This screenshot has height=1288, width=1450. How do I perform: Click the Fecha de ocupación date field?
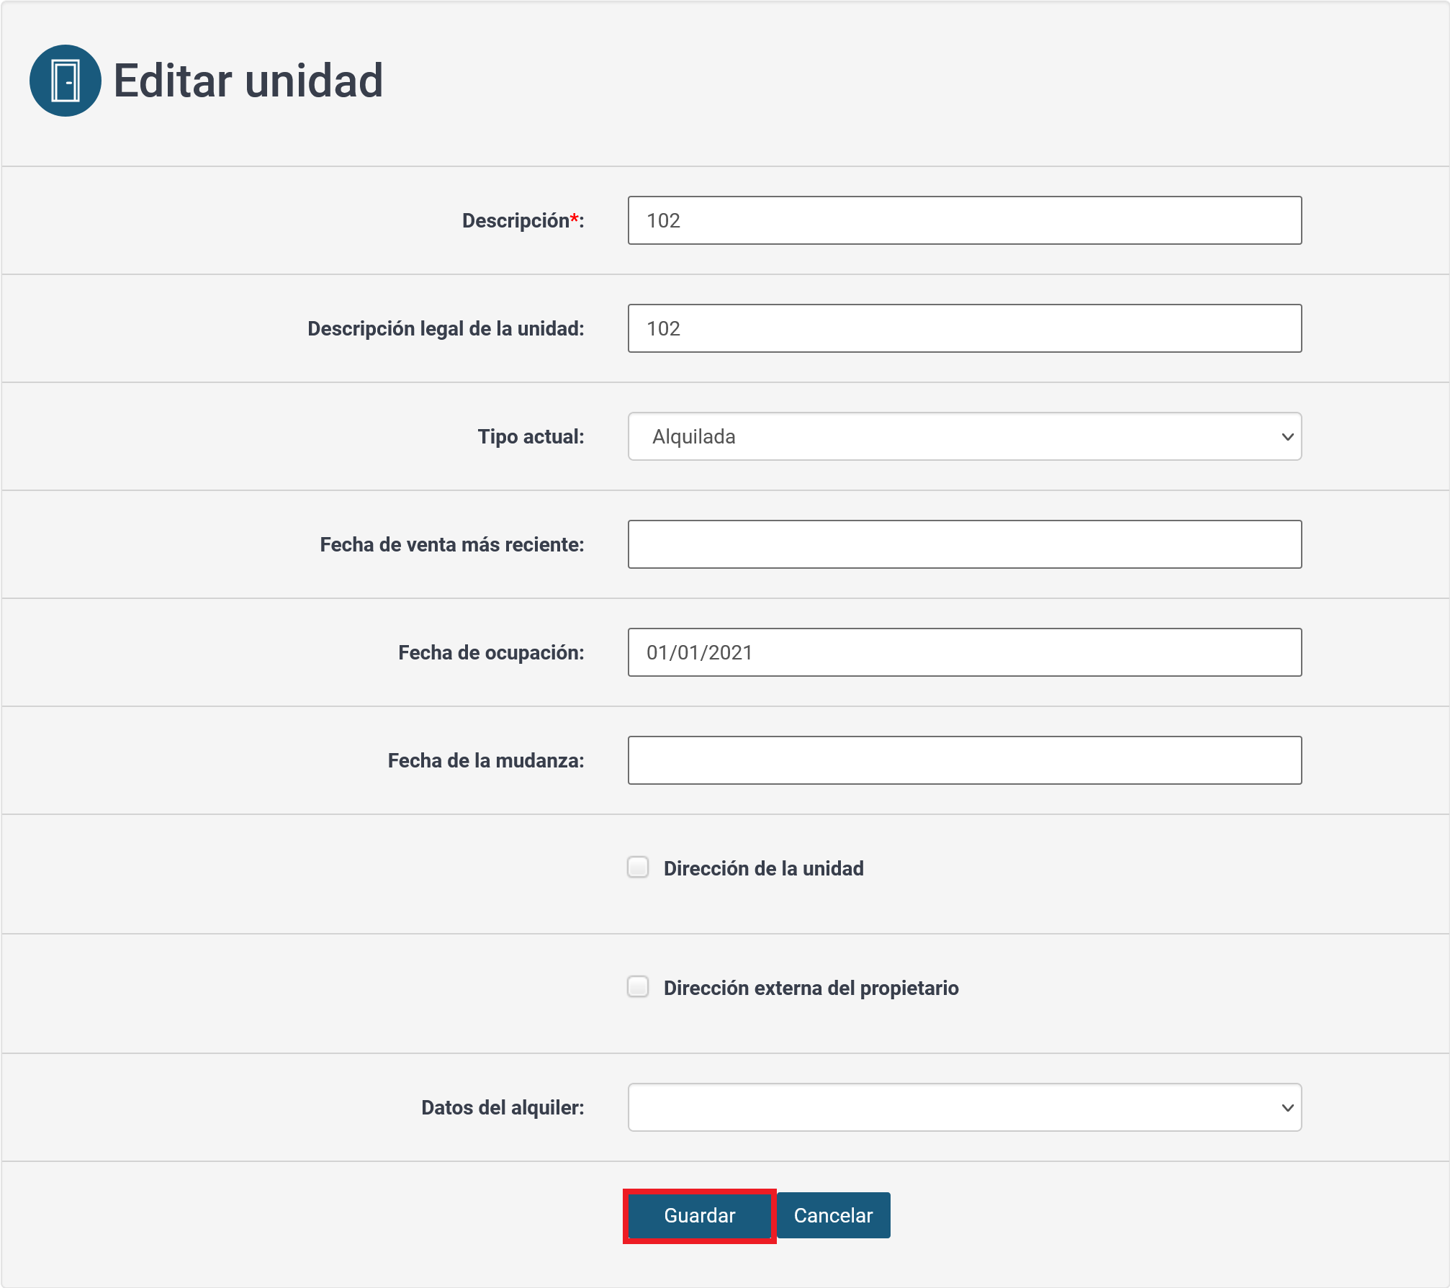pos(965,652)
